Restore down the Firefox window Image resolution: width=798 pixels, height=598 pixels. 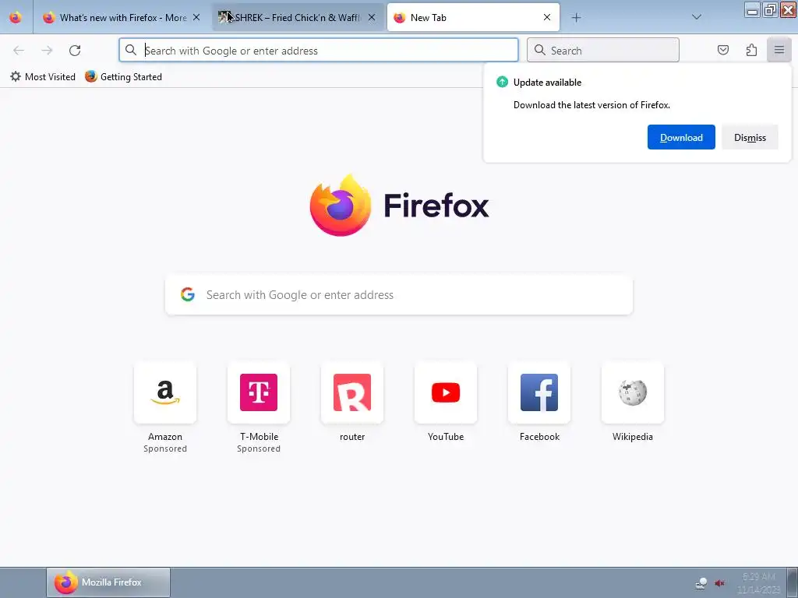pos(770,10)
